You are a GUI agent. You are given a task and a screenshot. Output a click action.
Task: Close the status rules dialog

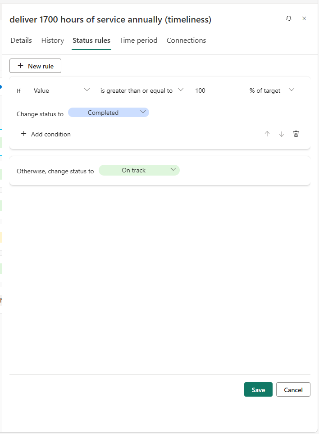click(x=304, y=18)
